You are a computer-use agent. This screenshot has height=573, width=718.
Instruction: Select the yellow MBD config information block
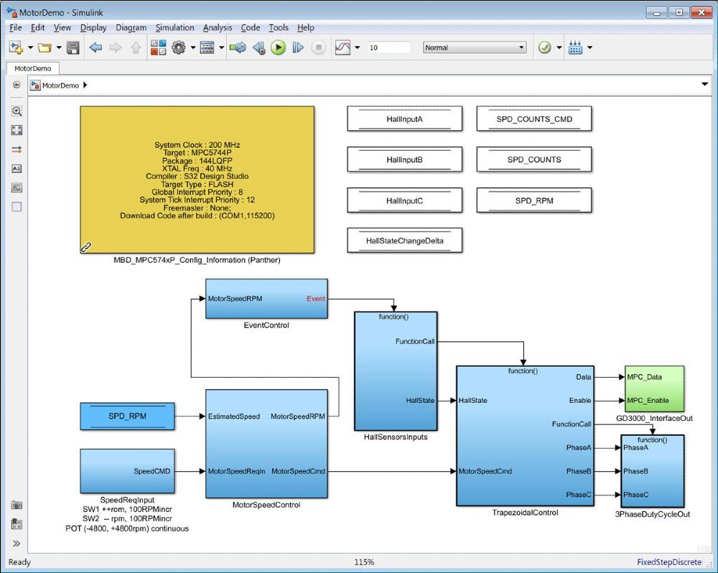tap(197, 180)
